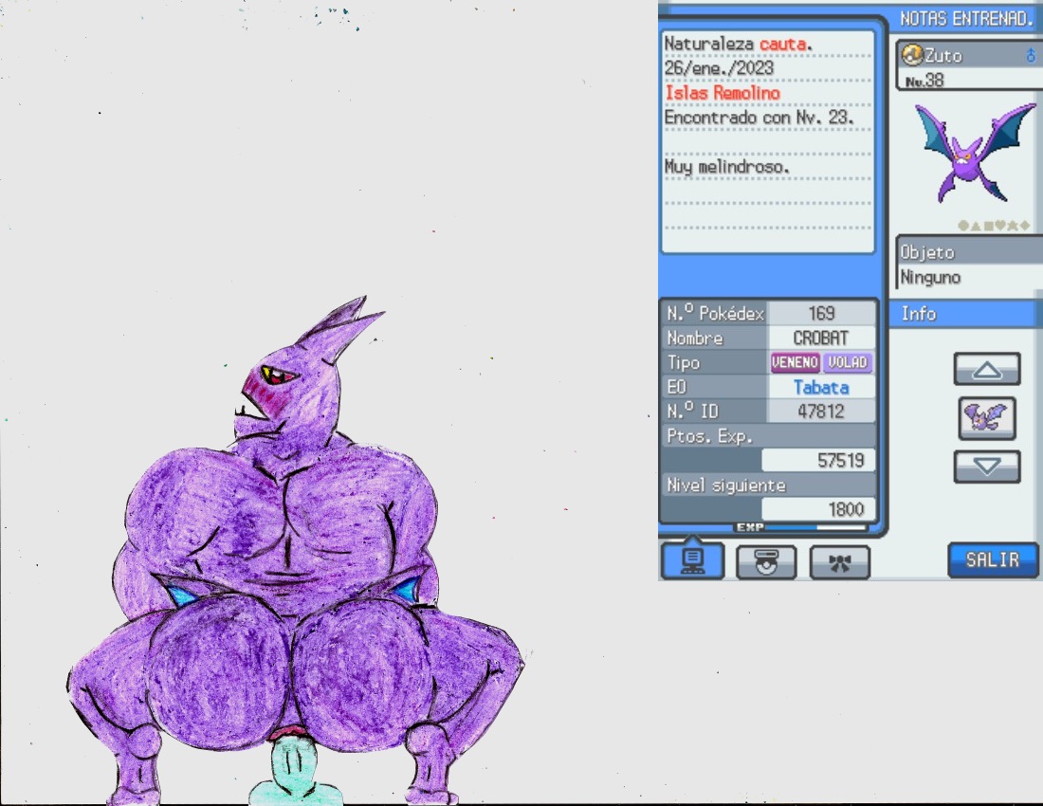
Task: Click the VOLAD type badge
Action: [x=848, y=362]
